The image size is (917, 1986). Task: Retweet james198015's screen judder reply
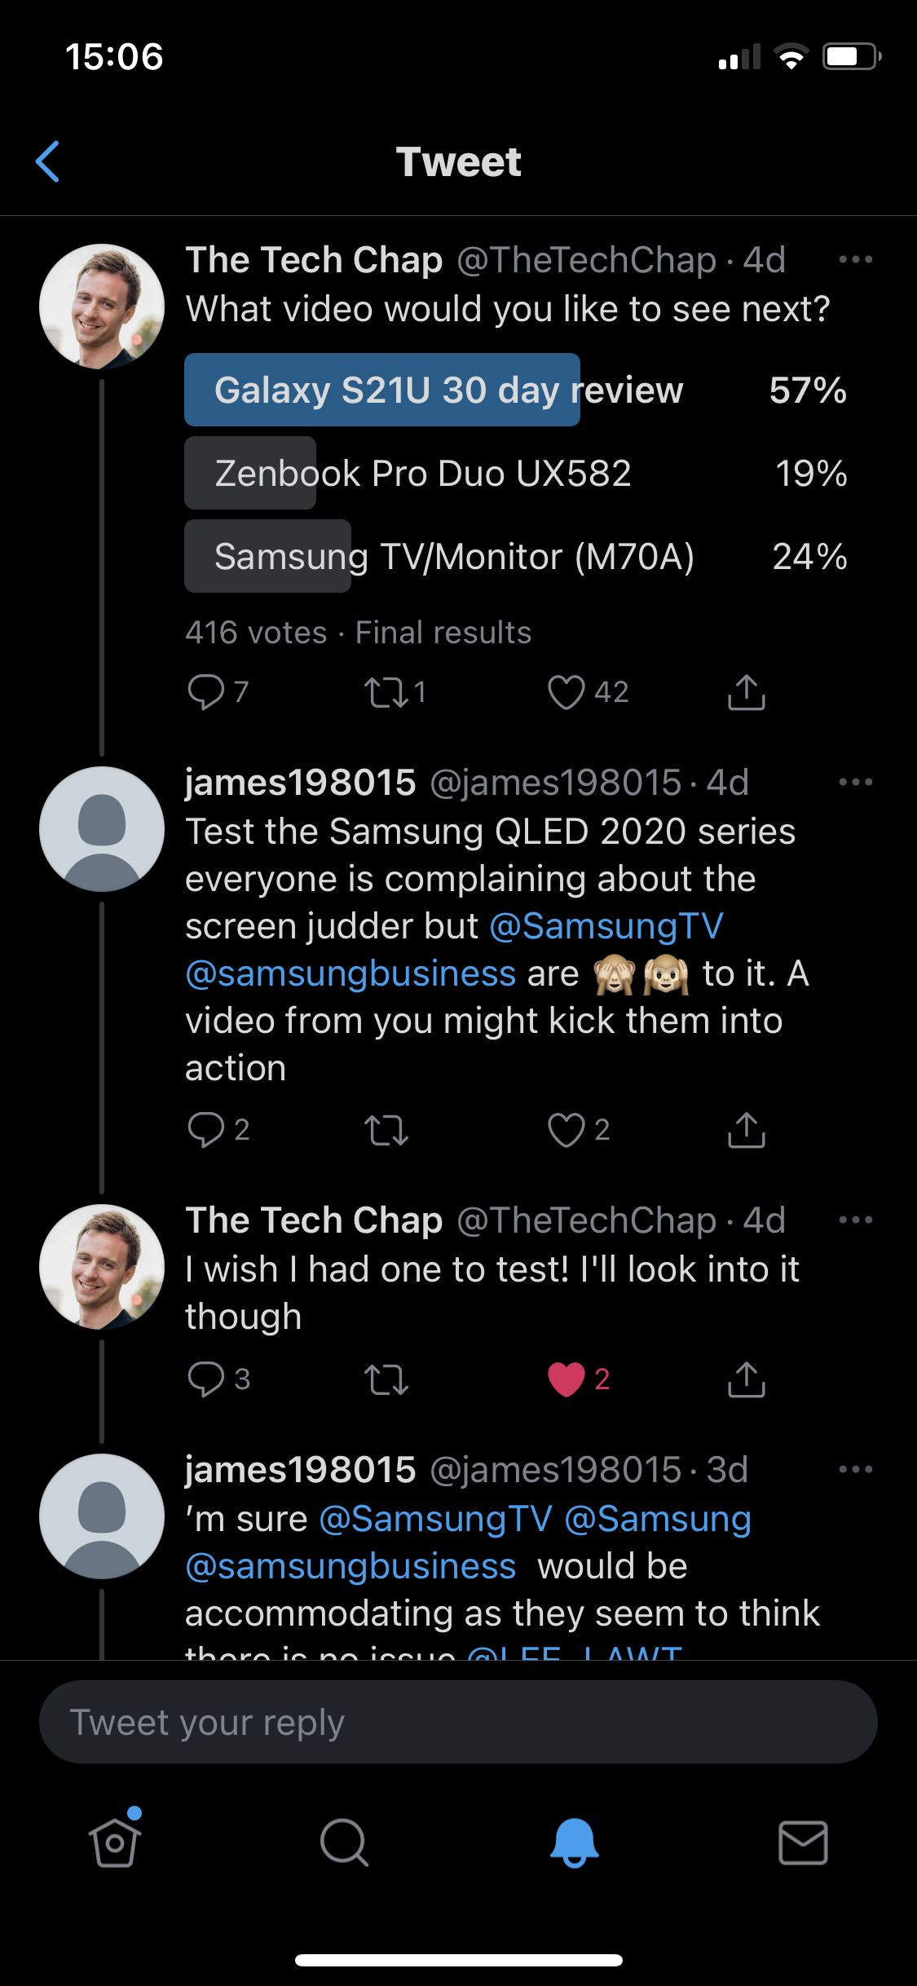tap(386, 1130)
